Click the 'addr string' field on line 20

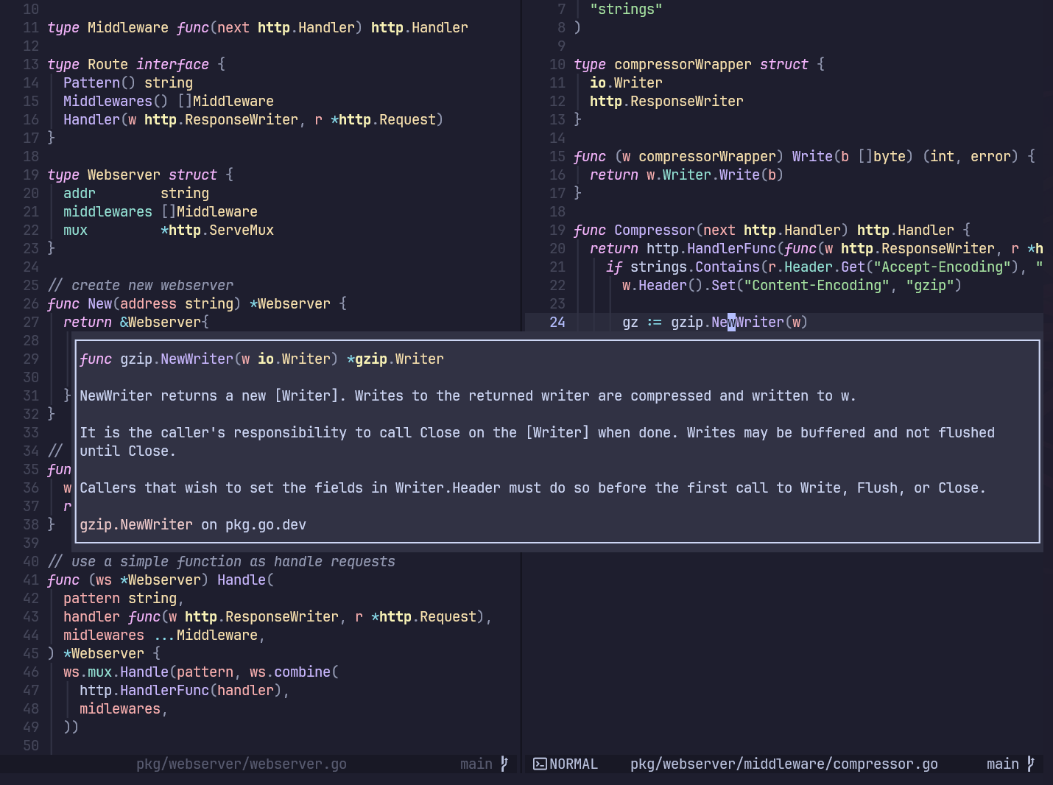pos(136,193)
